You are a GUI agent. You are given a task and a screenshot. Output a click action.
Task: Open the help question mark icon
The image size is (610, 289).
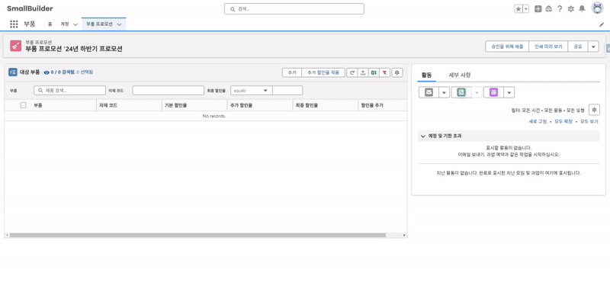pyautogui.click(x=560, y=9)
